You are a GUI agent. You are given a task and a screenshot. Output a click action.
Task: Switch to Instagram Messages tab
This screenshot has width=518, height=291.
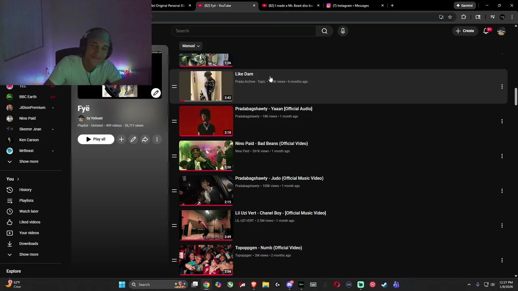355,6
